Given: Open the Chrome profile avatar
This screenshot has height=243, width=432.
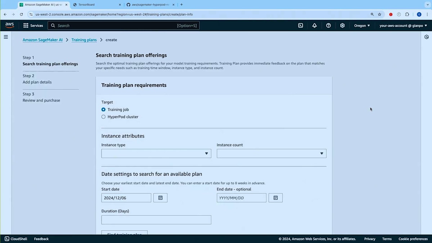Looking at the screenshot, I should [x=419, y=14].
